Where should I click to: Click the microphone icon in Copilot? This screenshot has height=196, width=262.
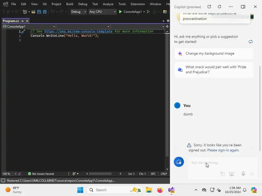coord(243,174)
